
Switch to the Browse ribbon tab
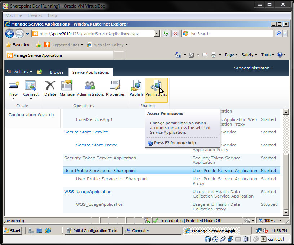point(56,72)
